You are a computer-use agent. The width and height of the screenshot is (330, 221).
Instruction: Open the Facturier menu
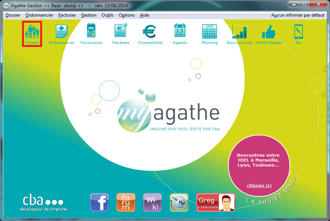coord(67,15)
